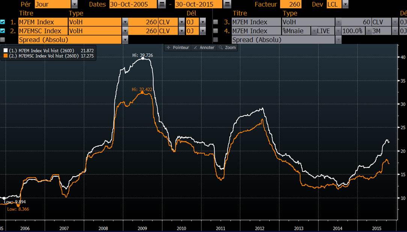Open the end date calendar picker
The width and height of the screenshot is (407, 232).
[227, 4]
